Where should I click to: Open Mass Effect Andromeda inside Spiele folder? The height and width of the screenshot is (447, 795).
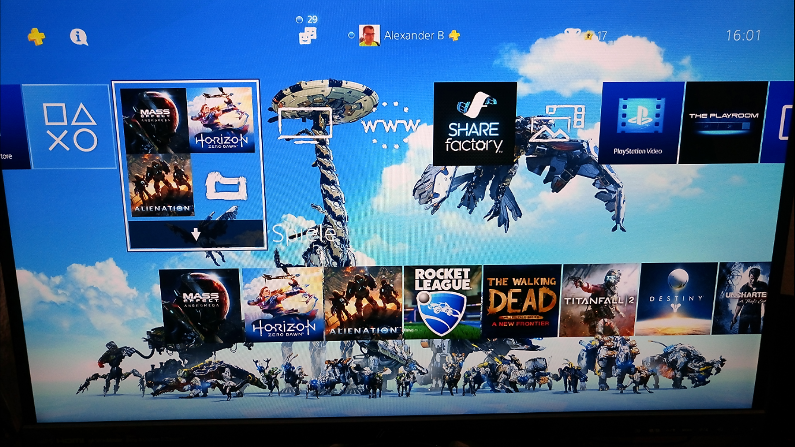(154, 121)
